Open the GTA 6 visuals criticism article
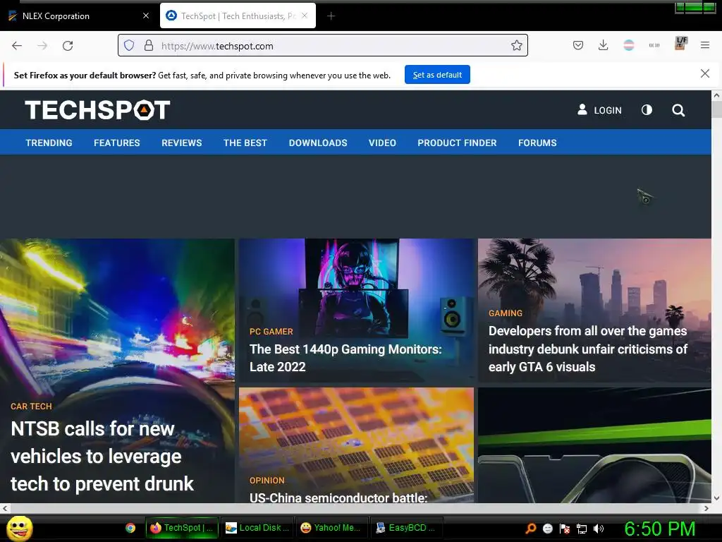The image size is (722, 542). [x=588, y=349]
